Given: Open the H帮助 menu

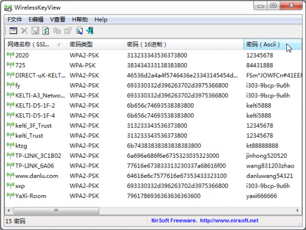Looking at the screenshot, I should pyautogui.click(x=80, y=20).
